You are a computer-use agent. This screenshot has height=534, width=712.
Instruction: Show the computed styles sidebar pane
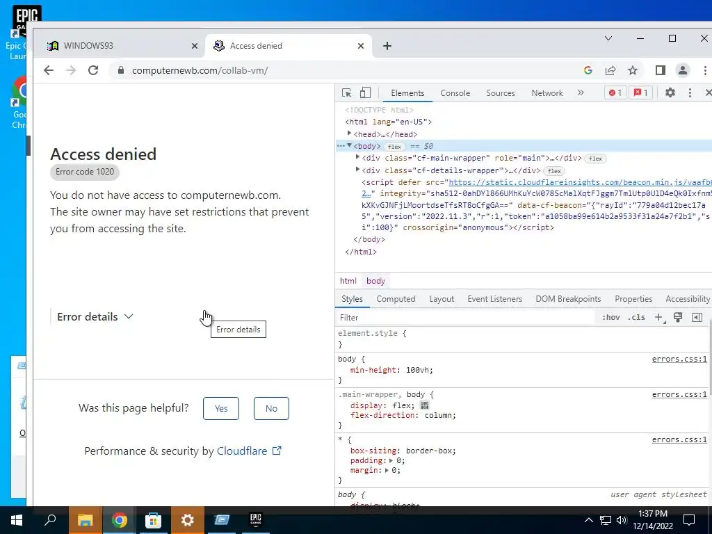[x=697, y=317]
